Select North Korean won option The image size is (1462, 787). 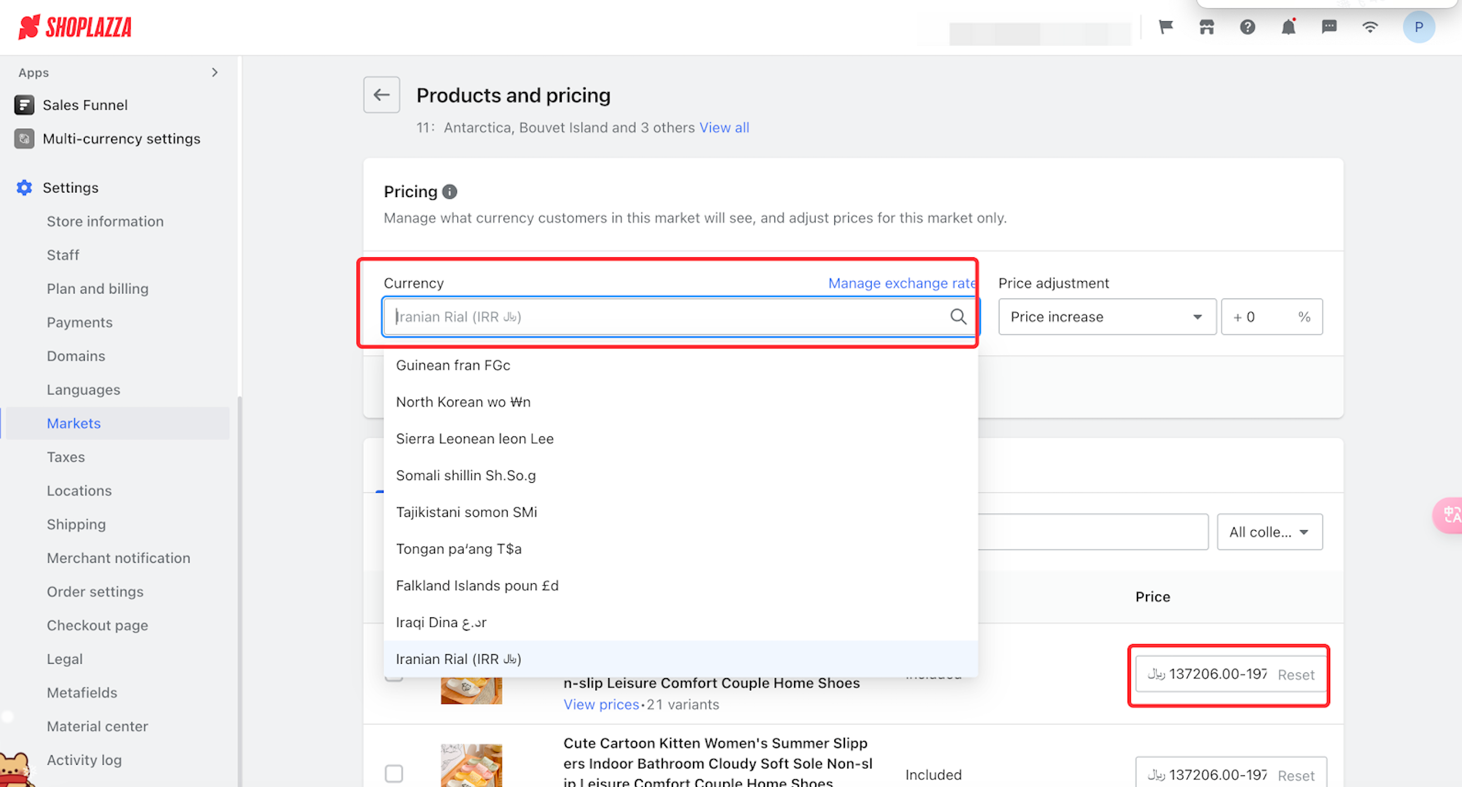coord(681,402)
